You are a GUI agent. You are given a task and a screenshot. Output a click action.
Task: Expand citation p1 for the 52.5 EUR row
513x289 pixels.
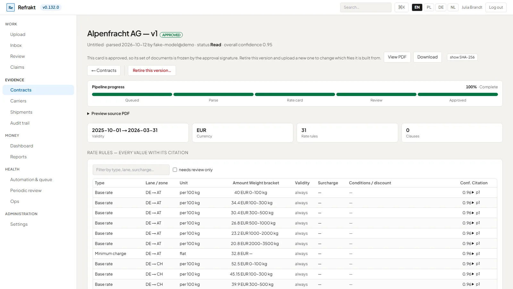476,264
